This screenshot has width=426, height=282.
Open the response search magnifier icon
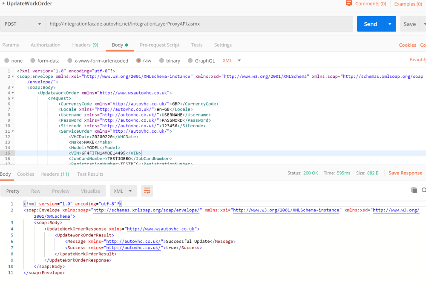tap(423, 191)
